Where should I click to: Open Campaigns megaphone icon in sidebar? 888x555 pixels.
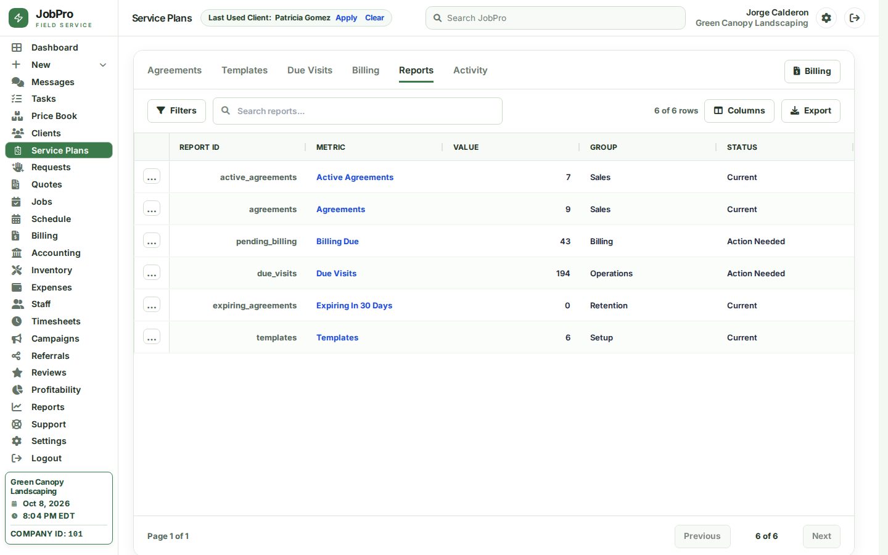pyautogui.click(x=17, y=339)
